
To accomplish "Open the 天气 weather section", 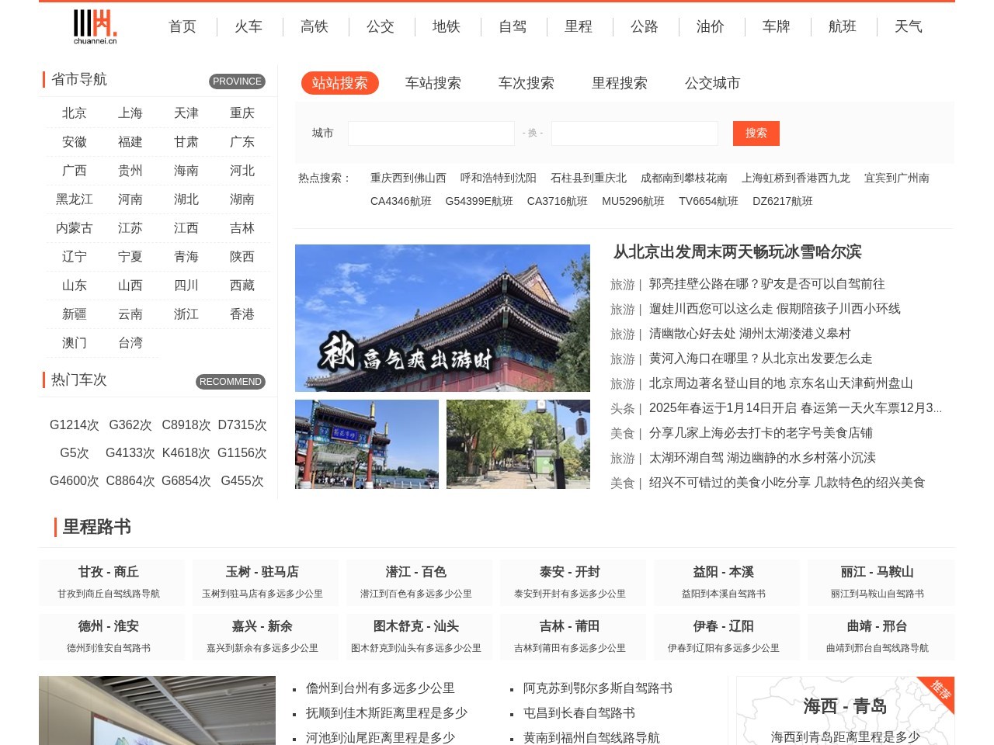I will (x=908, y=26).
